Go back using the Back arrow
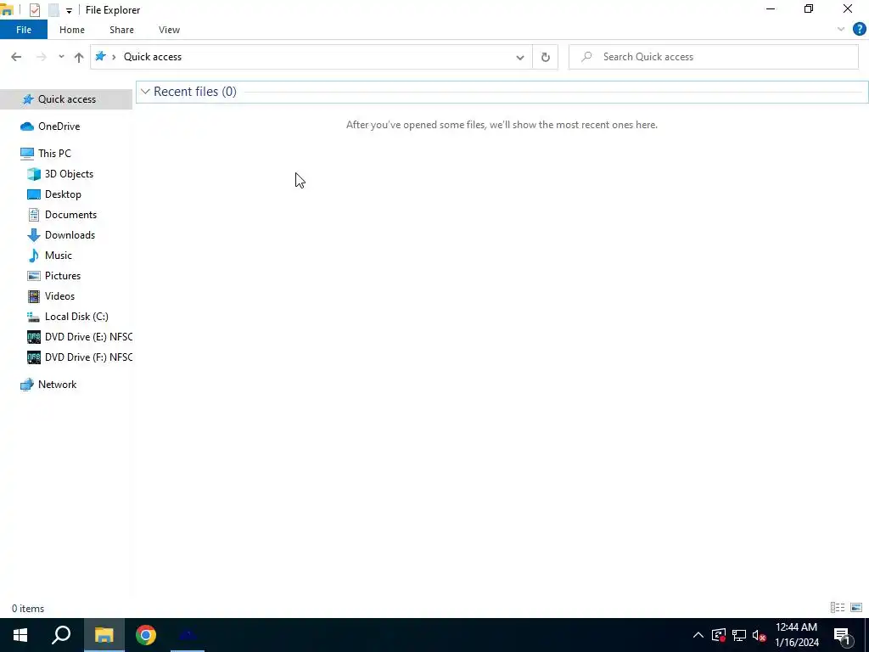 [16, 57]
